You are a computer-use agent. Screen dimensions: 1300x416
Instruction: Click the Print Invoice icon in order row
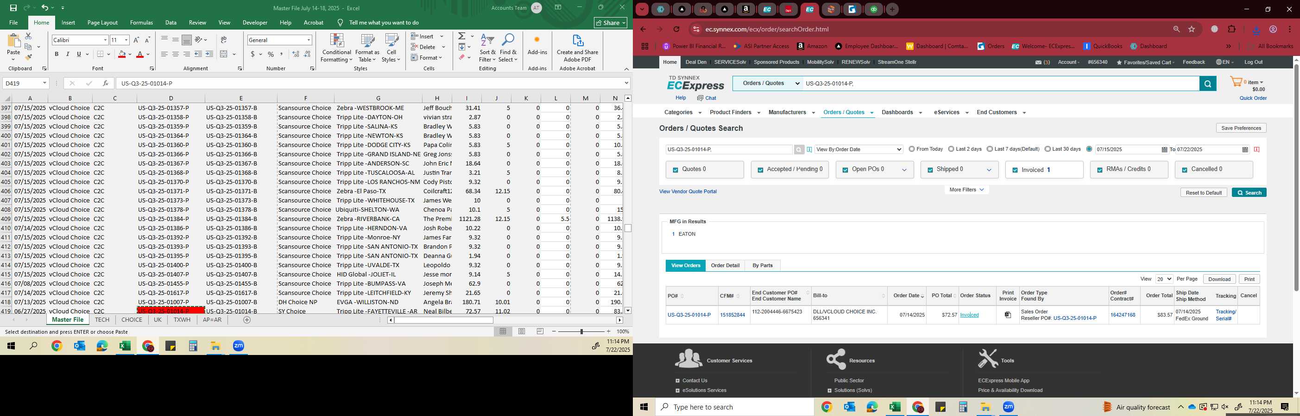[x=1008, y=315]
